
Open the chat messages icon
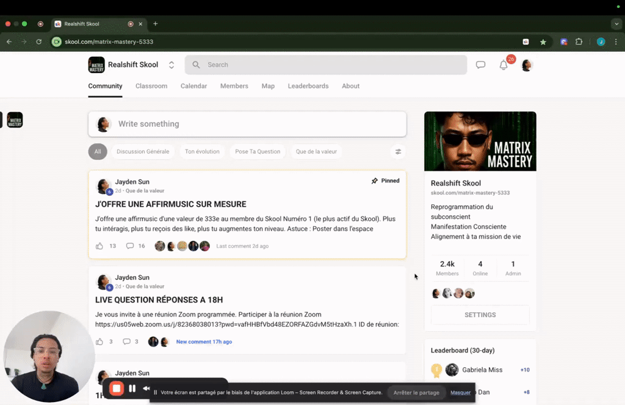[x=480, y=65]
